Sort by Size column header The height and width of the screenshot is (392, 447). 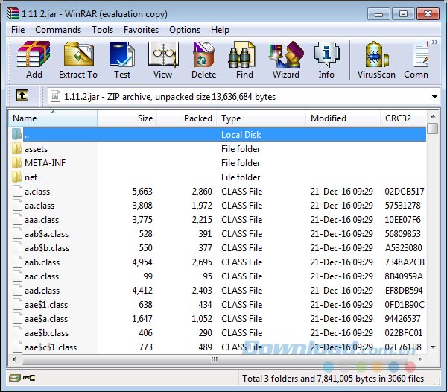coord(127,118)
